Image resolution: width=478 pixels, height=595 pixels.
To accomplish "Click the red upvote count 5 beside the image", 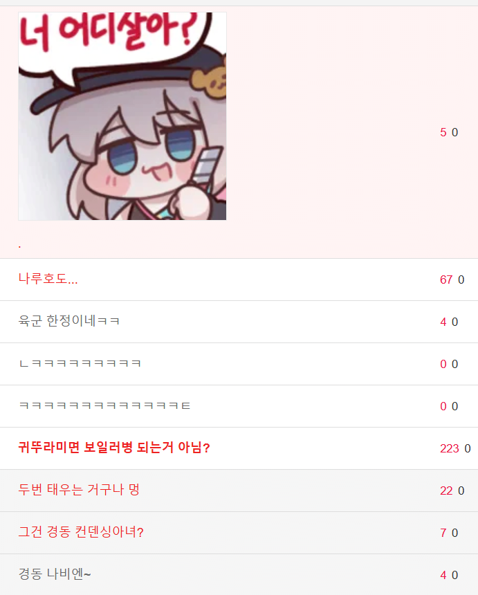I will coord(443,132).
